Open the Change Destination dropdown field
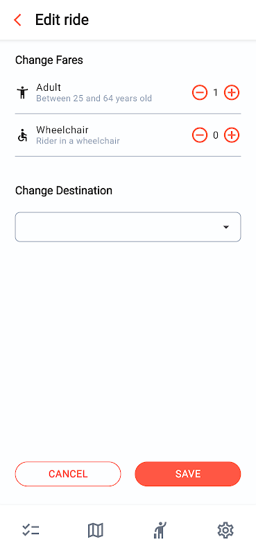 pyautogui.click(x=128, y=227)
